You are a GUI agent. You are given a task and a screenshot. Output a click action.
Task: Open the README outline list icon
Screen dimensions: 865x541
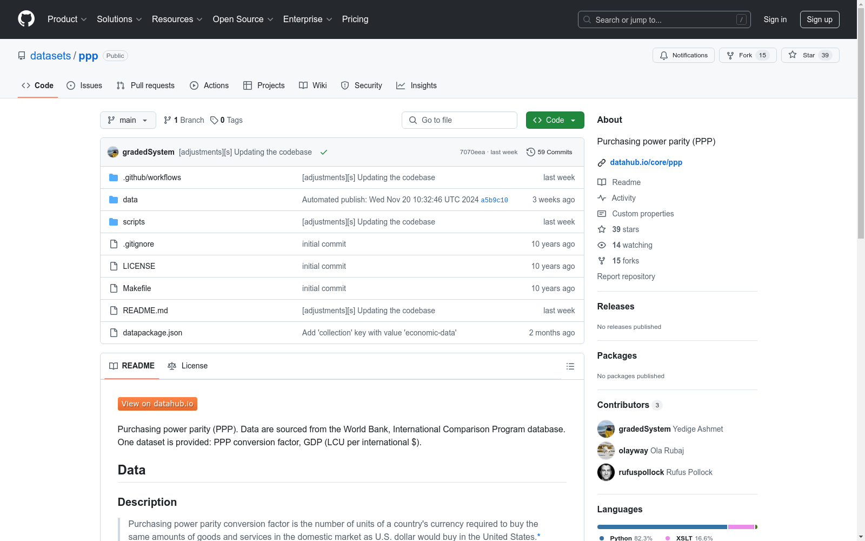pyautogui.click(x=570, y=366)
